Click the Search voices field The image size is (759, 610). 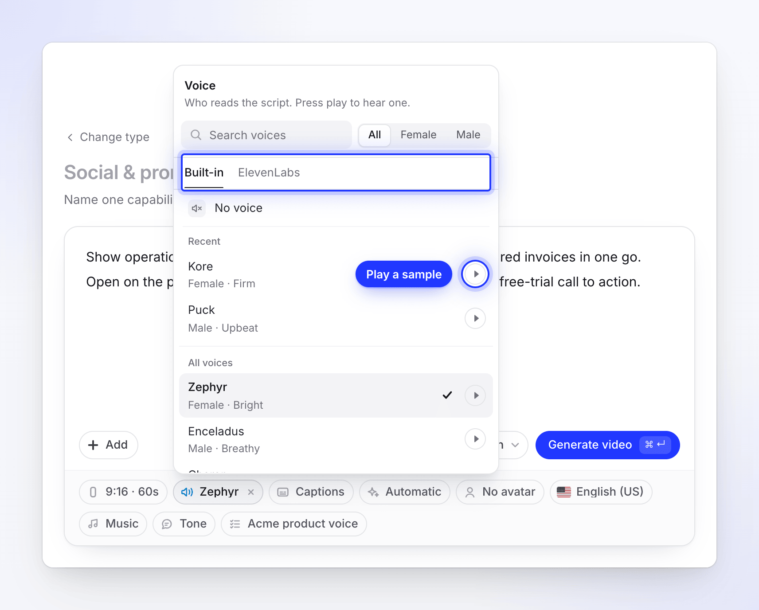click(x=266, y=135)
